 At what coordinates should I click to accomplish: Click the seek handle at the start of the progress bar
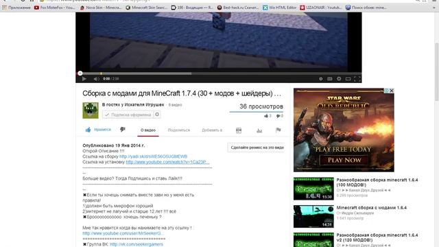[80, 73]
